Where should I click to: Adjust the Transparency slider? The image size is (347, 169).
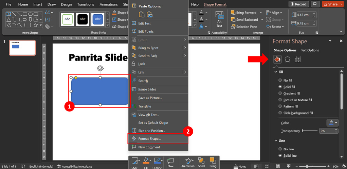310,131
